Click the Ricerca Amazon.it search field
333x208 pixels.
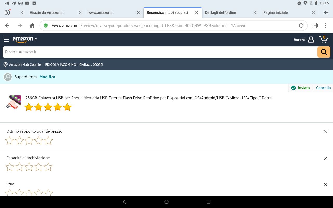point(160,52)
